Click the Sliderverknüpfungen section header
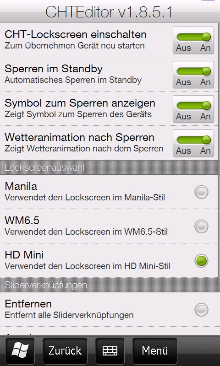 [x=109, y=285]
